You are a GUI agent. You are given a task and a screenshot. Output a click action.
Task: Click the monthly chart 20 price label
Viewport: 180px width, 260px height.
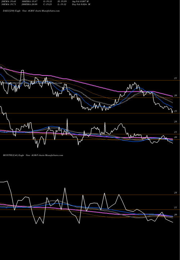pos(176,214)
